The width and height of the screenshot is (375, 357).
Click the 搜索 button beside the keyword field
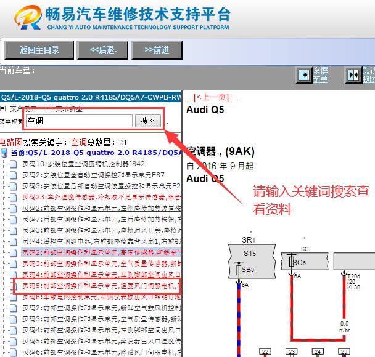[148, 121]
